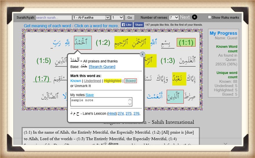Click the English translation text box
Screen dimensions: 255x158
point(111,136)
